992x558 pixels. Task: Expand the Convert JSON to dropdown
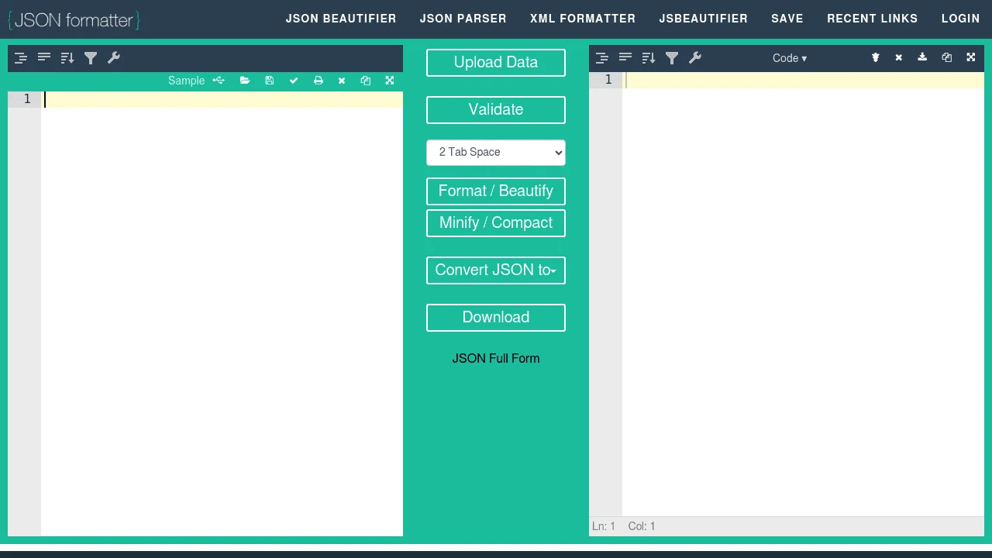pos(496,270)
